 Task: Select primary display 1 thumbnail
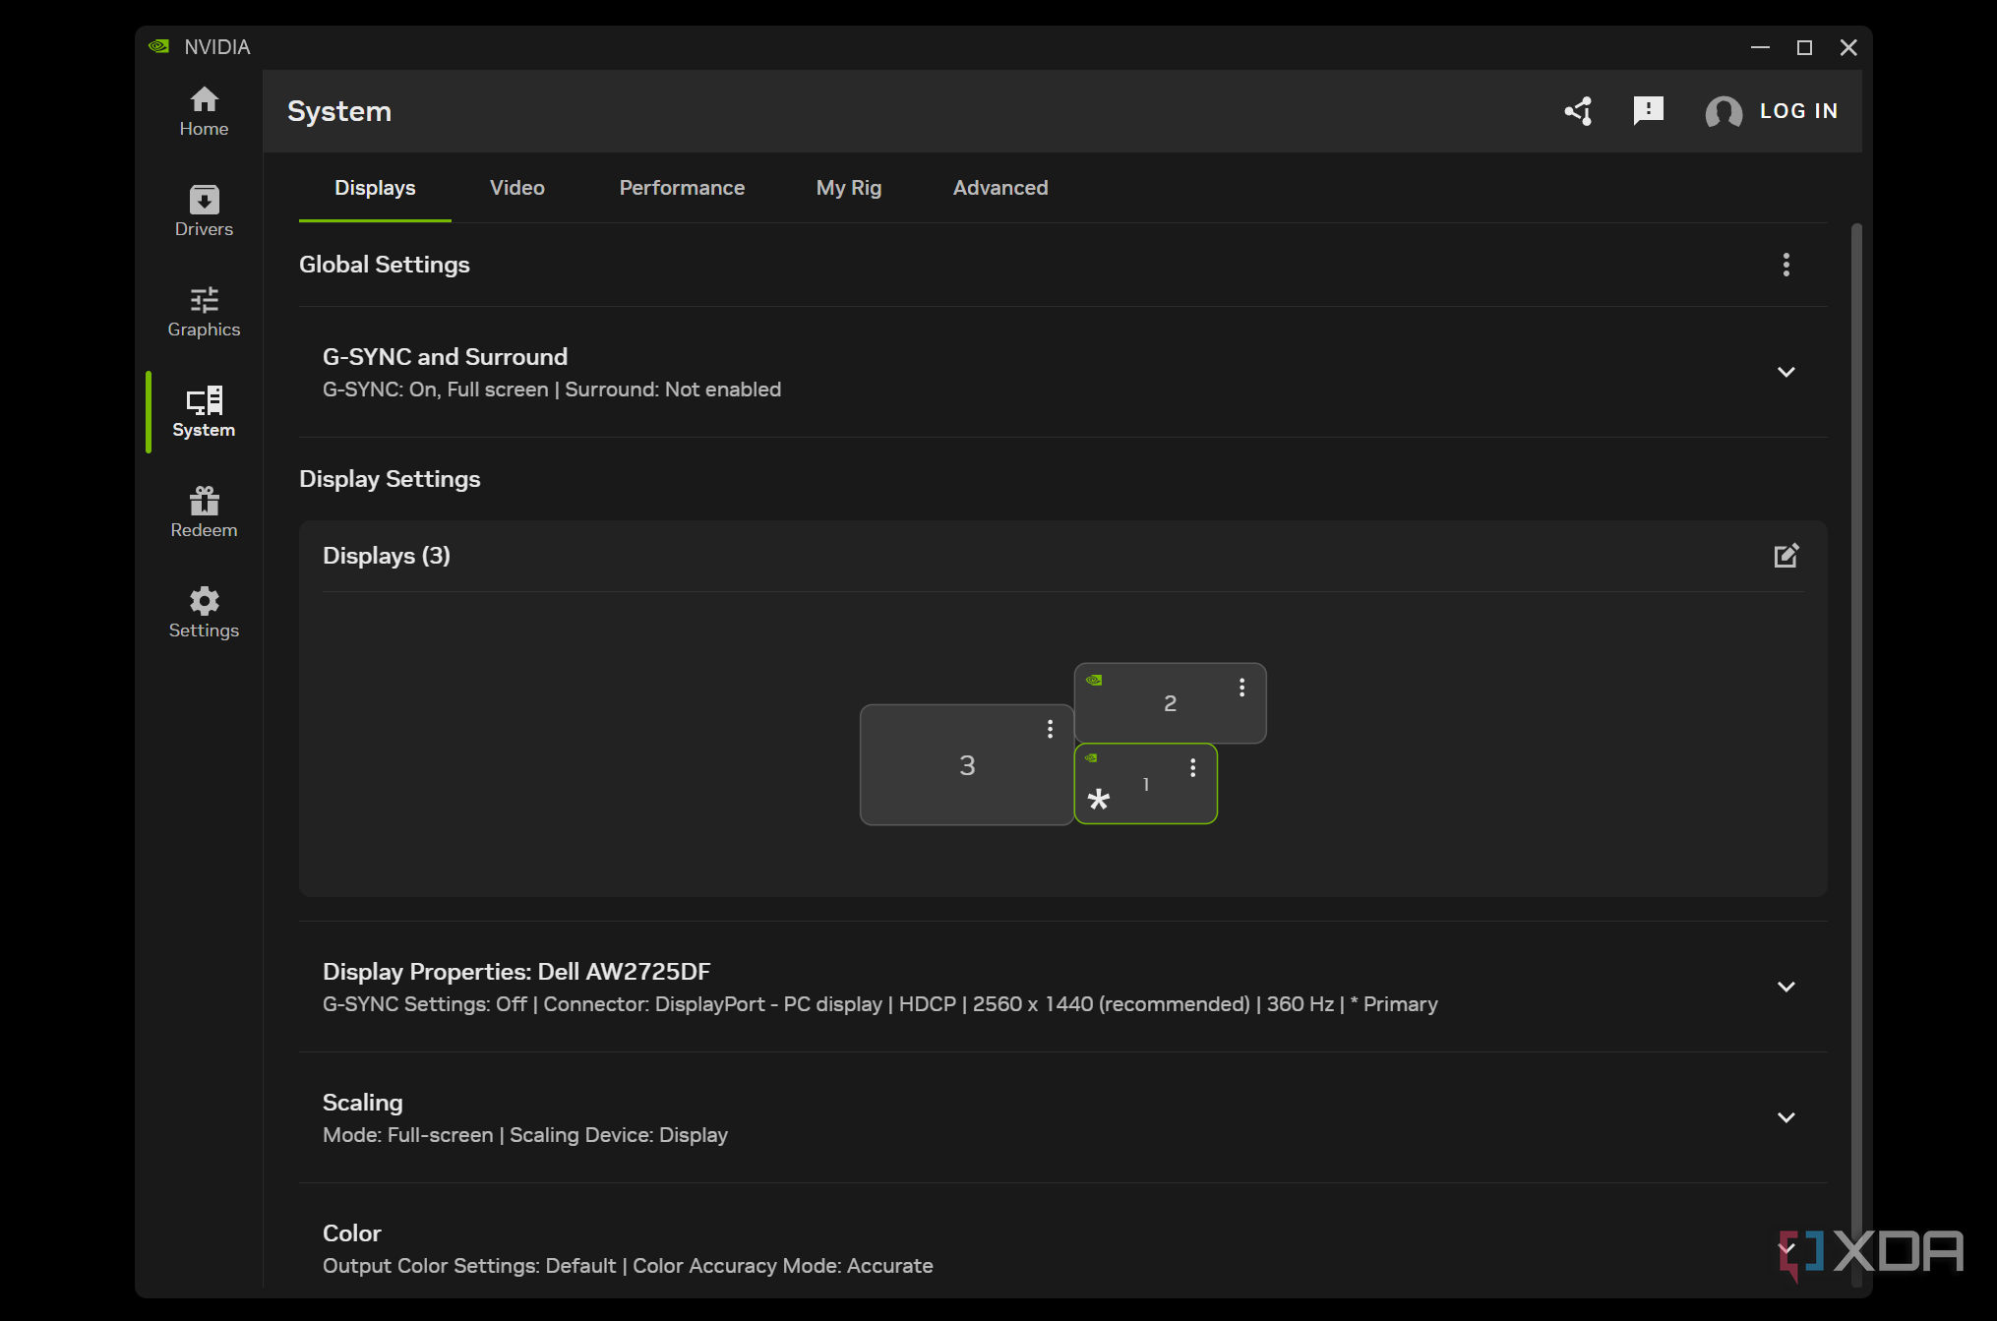(x=1146, y=784)
